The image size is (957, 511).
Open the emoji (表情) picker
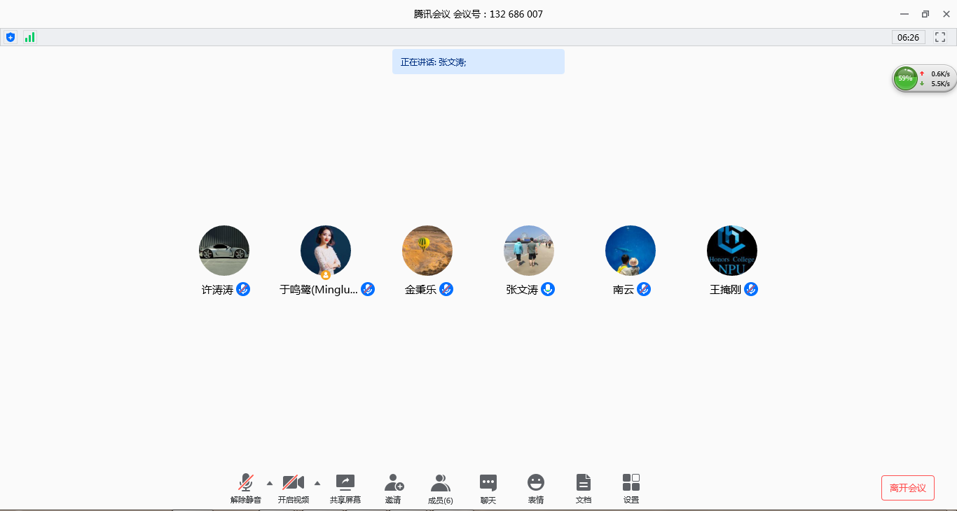535,488
